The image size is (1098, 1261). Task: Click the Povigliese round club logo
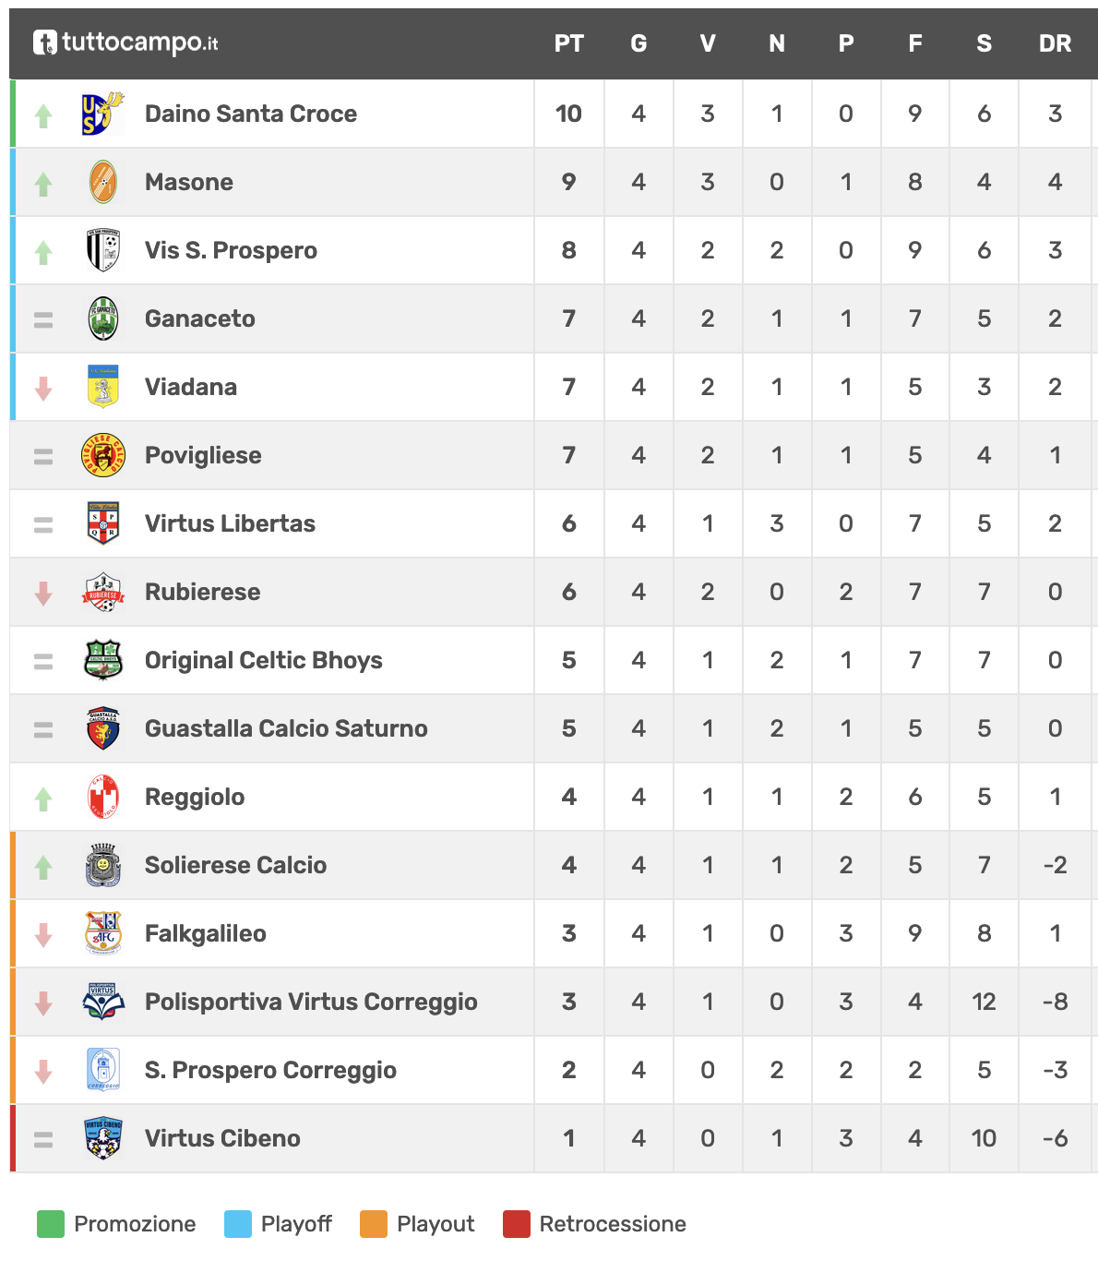(x=103, y=455)
